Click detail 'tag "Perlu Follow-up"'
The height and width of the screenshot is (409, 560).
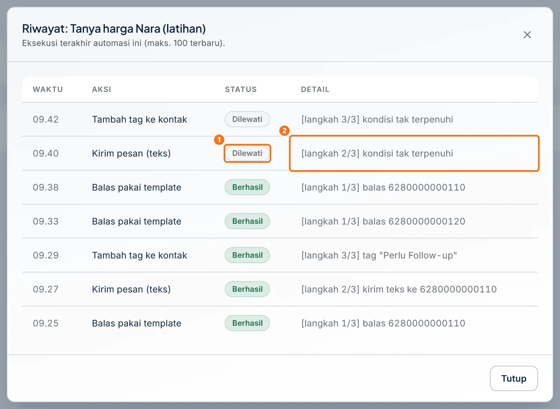pos(410,255)
